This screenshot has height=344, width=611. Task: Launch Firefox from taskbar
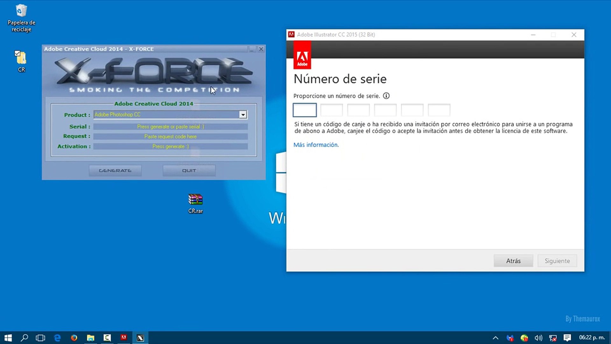tap(74, 338)
